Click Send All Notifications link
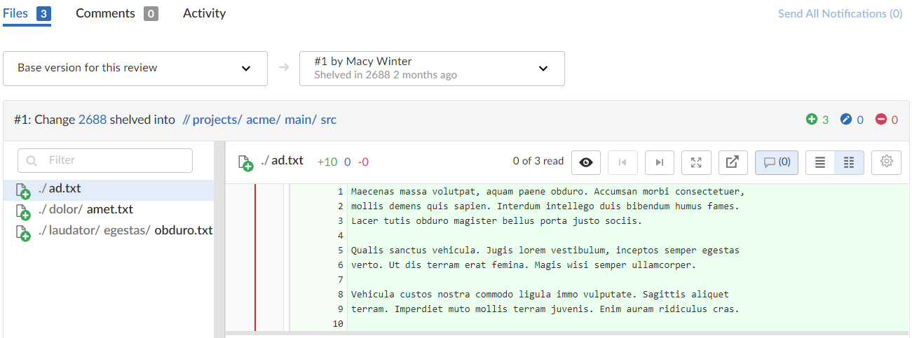 point(840,13)
